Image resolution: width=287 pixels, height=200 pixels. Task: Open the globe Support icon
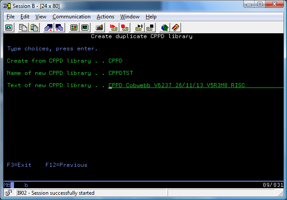(164, 28)
